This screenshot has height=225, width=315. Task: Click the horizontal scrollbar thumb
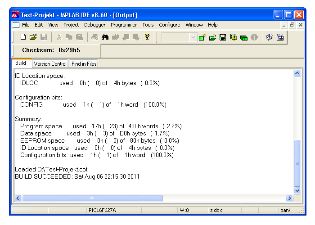click(x=92, y=198)
